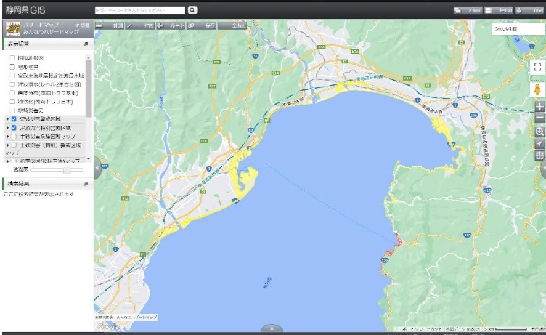Collapse the left sidebar handle
Screen dimensions: 546x335
[97, 167]
